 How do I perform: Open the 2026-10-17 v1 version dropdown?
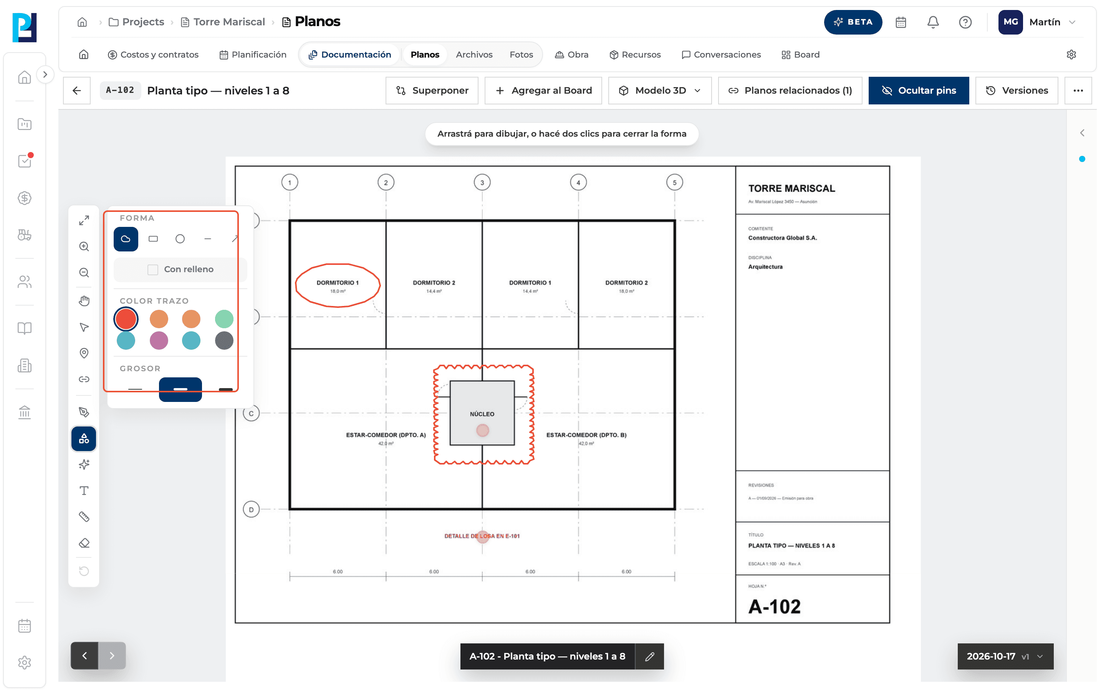tap(1005, 656)
